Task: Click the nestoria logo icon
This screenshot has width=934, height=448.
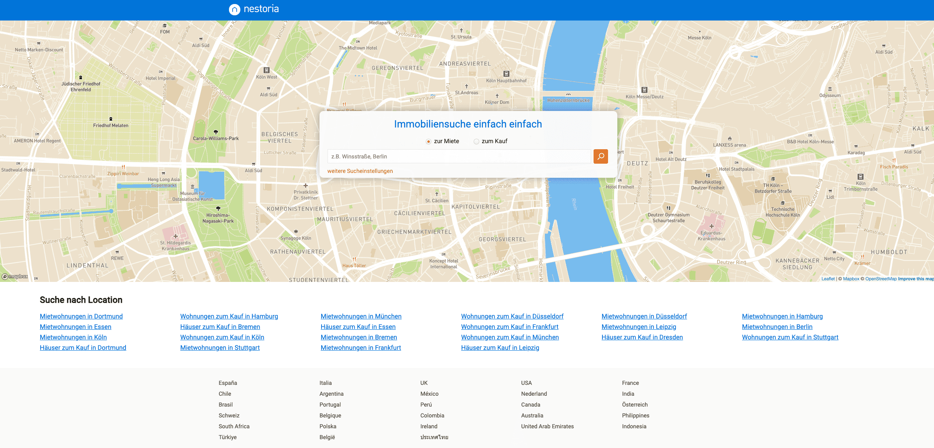Action: [234, 9]
